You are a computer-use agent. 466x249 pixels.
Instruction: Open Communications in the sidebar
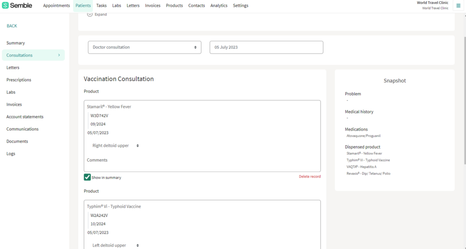pos(22,129)
